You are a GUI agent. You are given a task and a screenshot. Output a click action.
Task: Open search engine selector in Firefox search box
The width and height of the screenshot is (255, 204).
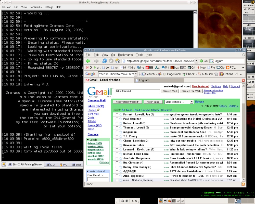pos(212,61)
